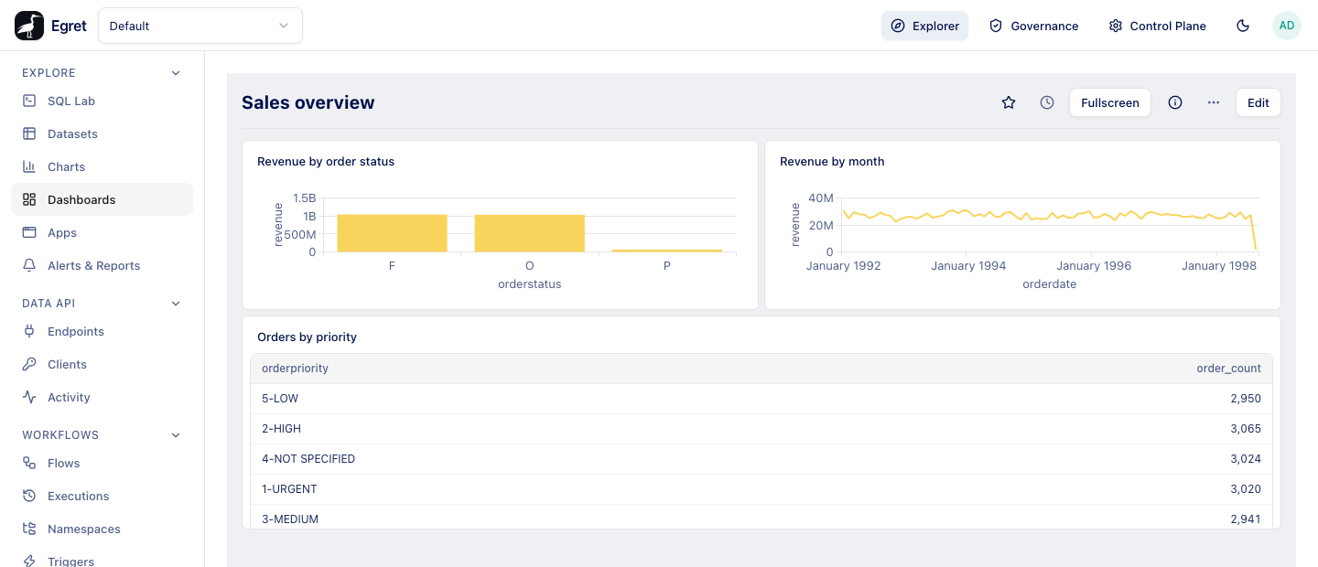This screenshot has width=1318, height=567.
Task: Click the O order status bar
Action: tap(529, 233)
